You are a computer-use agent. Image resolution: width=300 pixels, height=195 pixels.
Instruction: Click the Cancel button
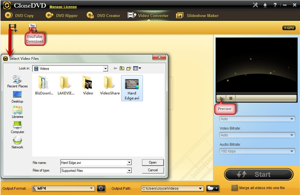[152, 170]
